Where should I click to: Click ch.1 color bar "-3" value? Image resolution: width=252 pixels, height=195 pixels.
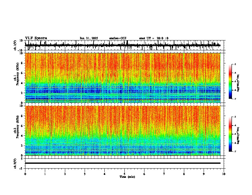point(235,64)
